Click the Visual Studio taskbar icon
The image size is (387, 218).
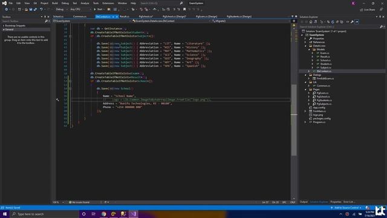click(x=133, y=214)
